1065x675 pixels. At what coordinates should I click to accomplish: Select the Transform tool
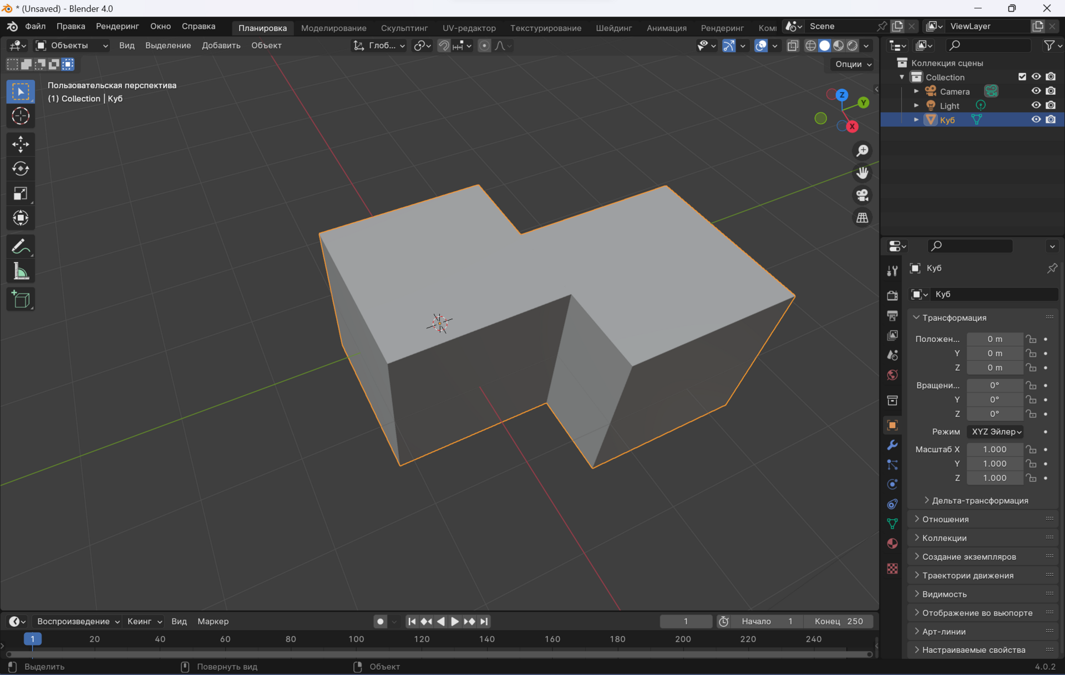(21, 218)
